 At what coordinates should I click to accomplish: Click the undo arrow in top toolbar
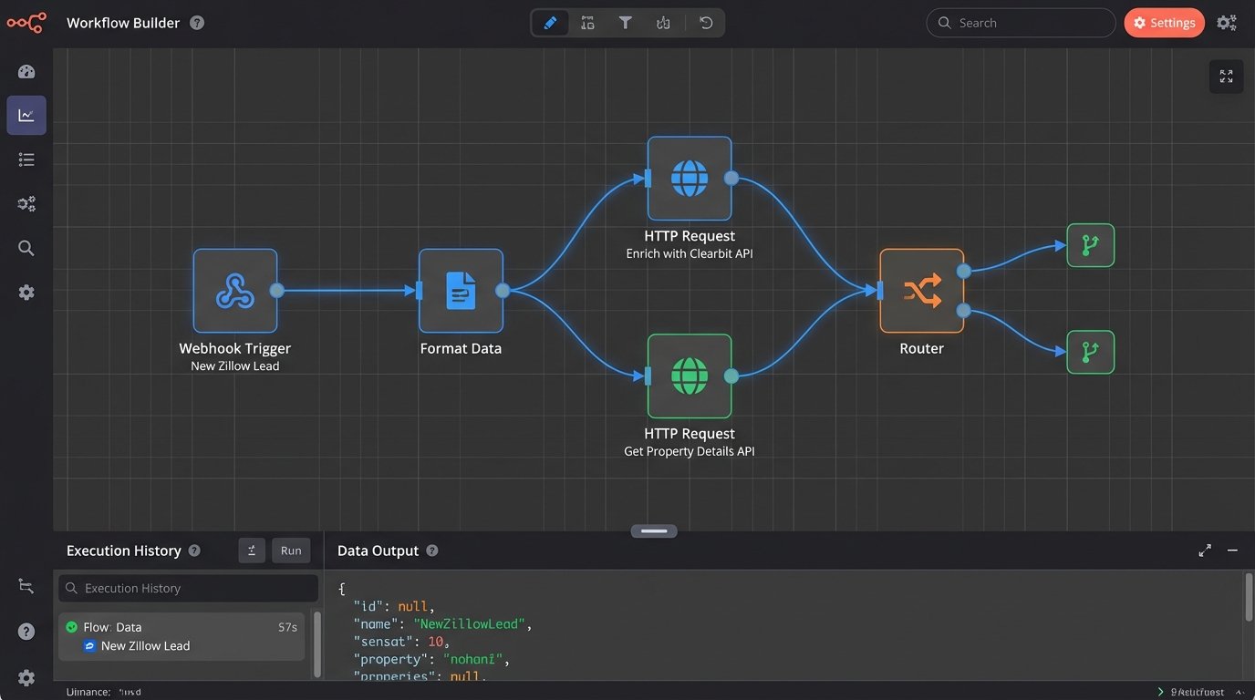click(x=706, y=23)
